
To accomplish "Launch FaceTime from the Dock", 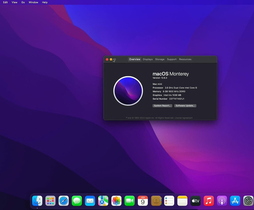I will (130, 201).
